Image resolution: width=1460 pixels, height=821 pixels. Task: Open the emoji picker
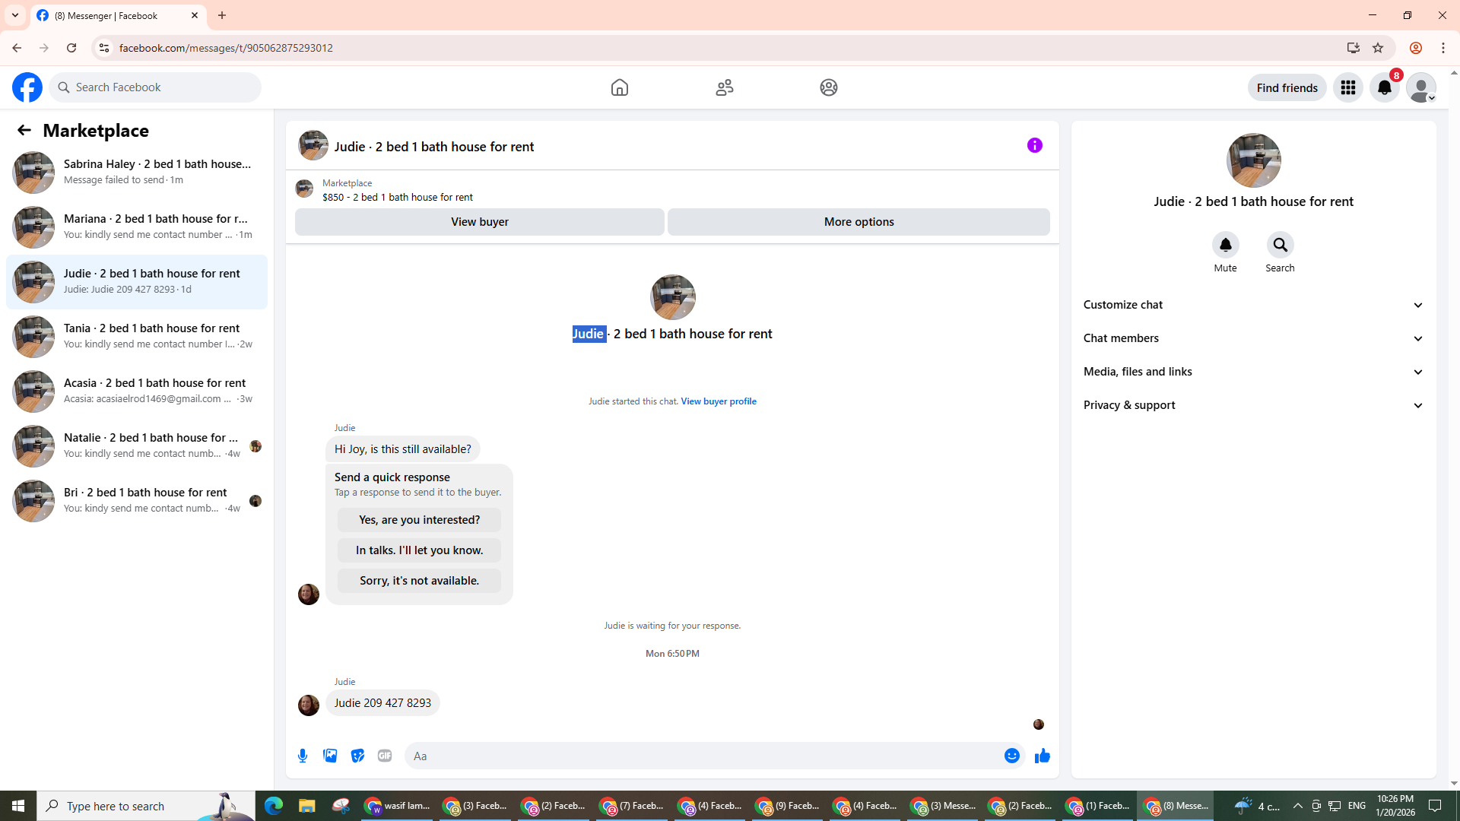(x=1012, y=756)
